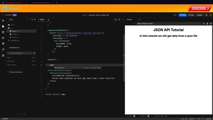Open the CodeSandbox home sidebar icon
The width and height of the screenshot is (213, 120).
(3, 21)
